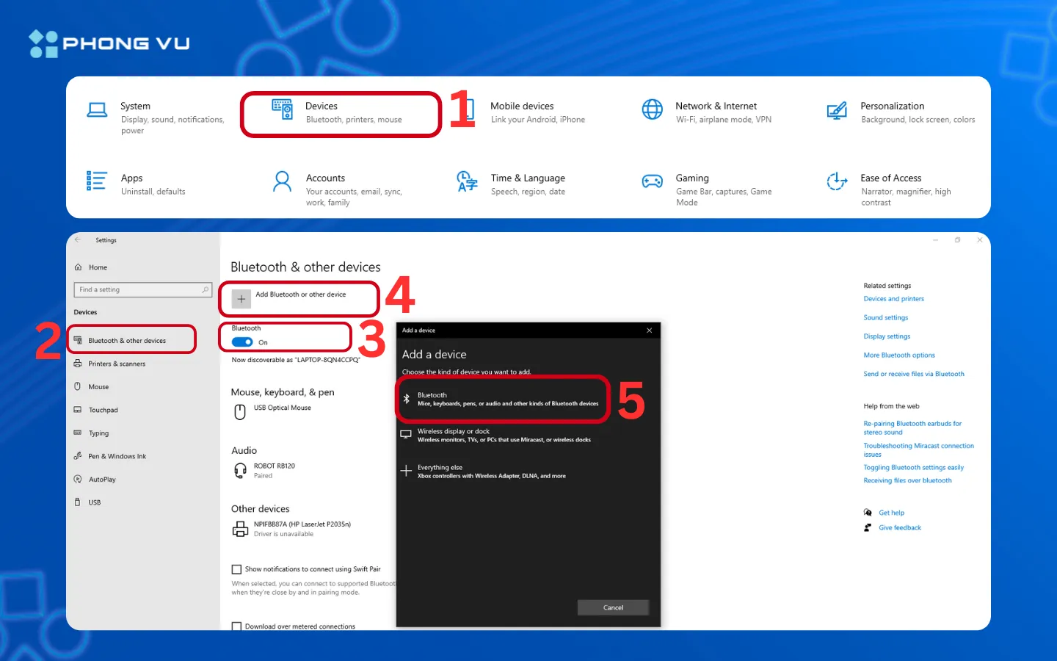Viewport: 1057px width, 661px height.
Task: Turn off the Bluetooth toggle
Action: (x=243, y=342)
